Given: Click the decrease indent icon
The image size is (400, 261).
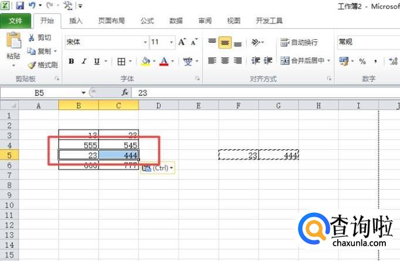Looking at the screenshot, I should [x=256, y=61].
